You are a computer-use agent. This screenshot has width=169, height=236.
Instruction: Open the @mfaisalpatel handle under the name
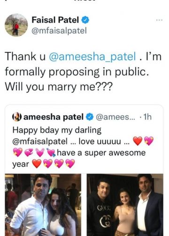coord(59,30)
